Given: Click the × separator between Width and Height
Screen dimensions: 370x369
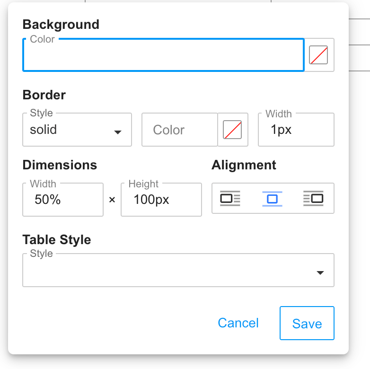Looking at the screenshot, I should pos(112,200).
